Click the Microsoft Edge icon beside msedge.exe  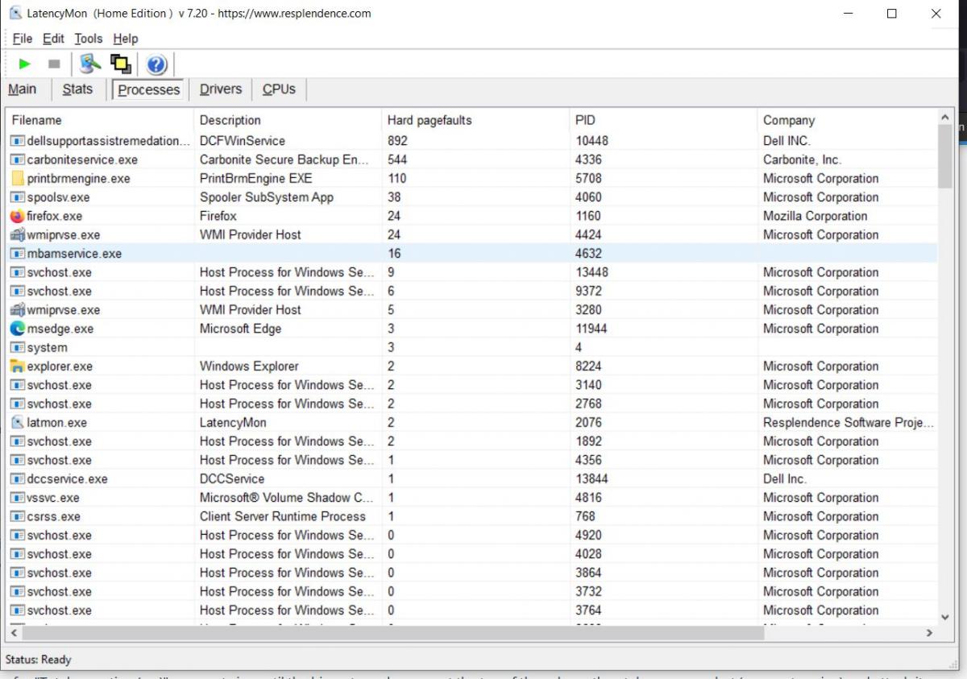18,329
